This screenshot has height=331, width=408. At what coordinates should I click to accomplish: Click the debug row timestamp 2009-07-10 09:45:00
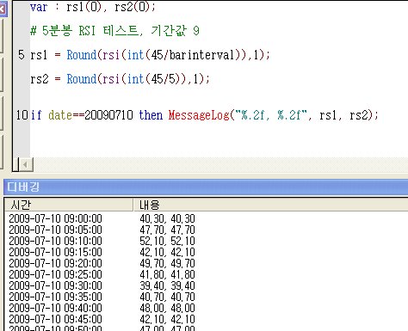55,319
